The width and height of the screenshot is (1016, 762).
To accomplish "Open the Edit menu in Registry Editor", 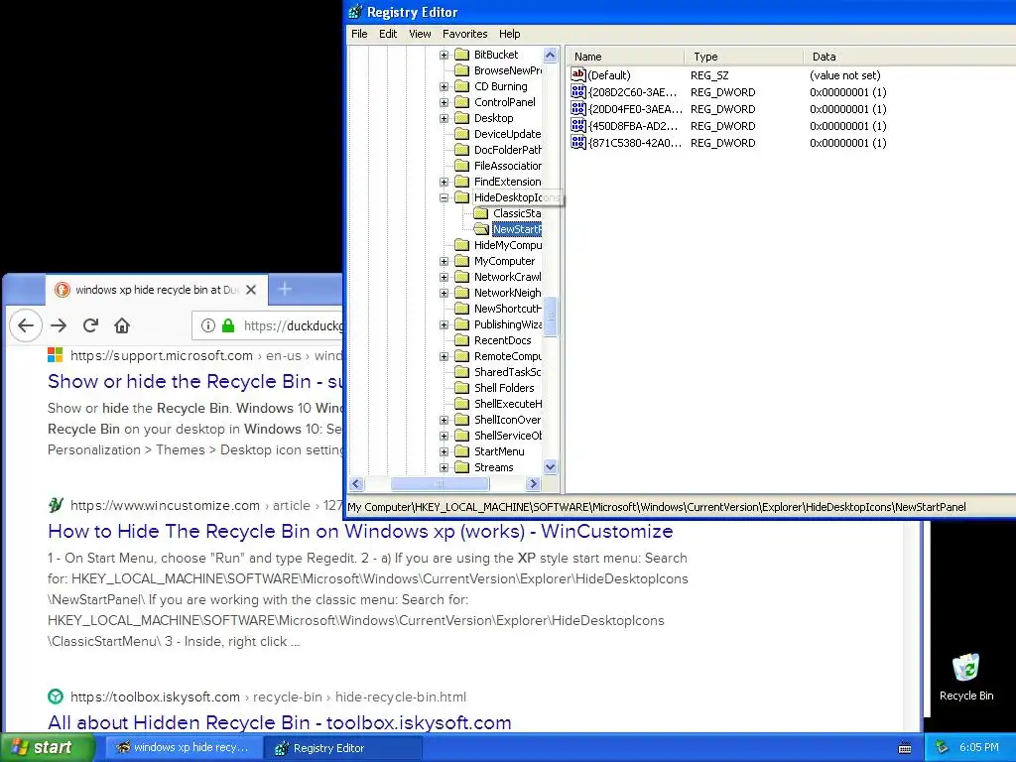I will point(388,34).
